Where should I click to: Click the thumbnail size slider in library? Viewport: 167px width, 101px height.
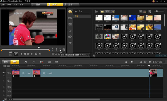coord(157,11)
